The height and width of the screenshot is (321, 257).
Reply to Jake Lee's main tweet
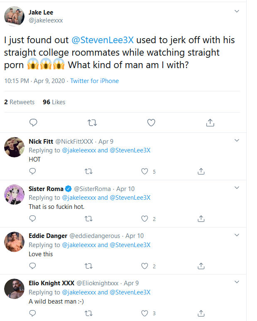[34, 123]
